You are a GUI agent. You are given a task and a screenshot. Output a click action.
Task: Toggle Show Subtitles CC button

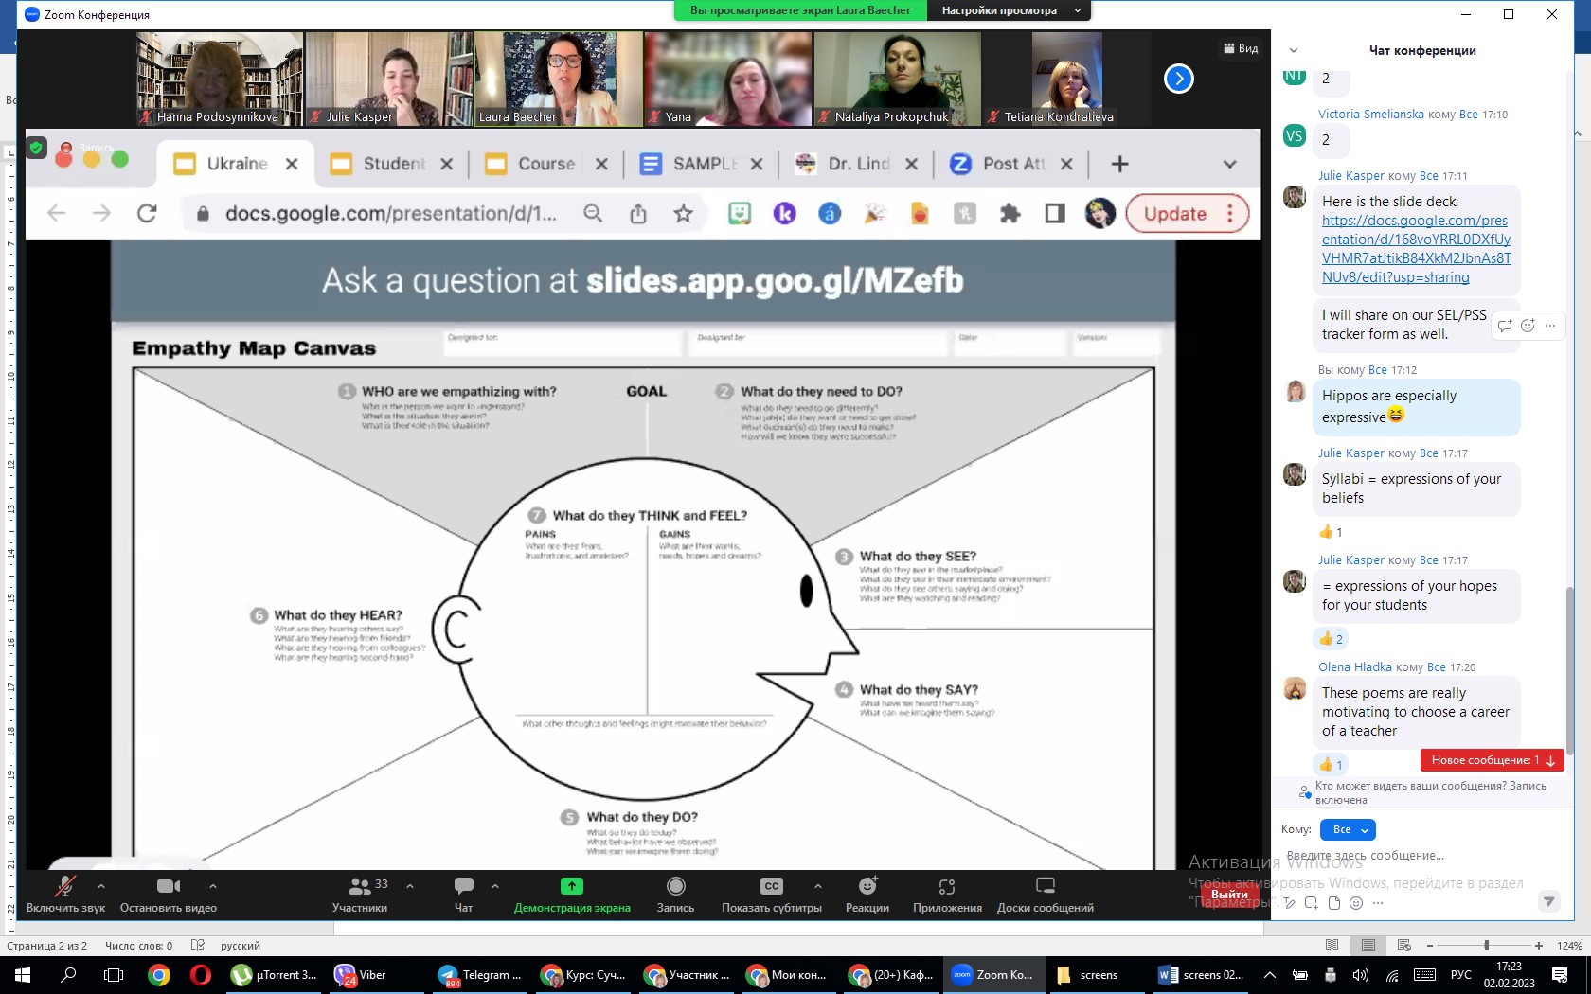771,887
